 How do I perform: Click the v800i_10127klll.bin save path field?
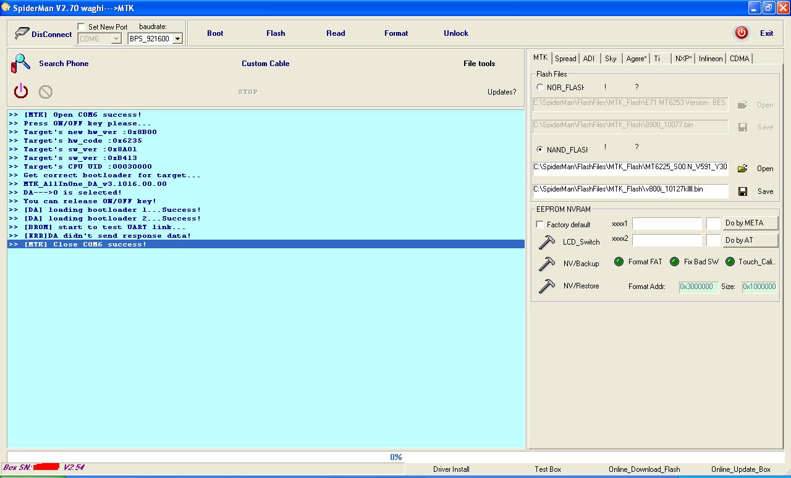(630, 191)
